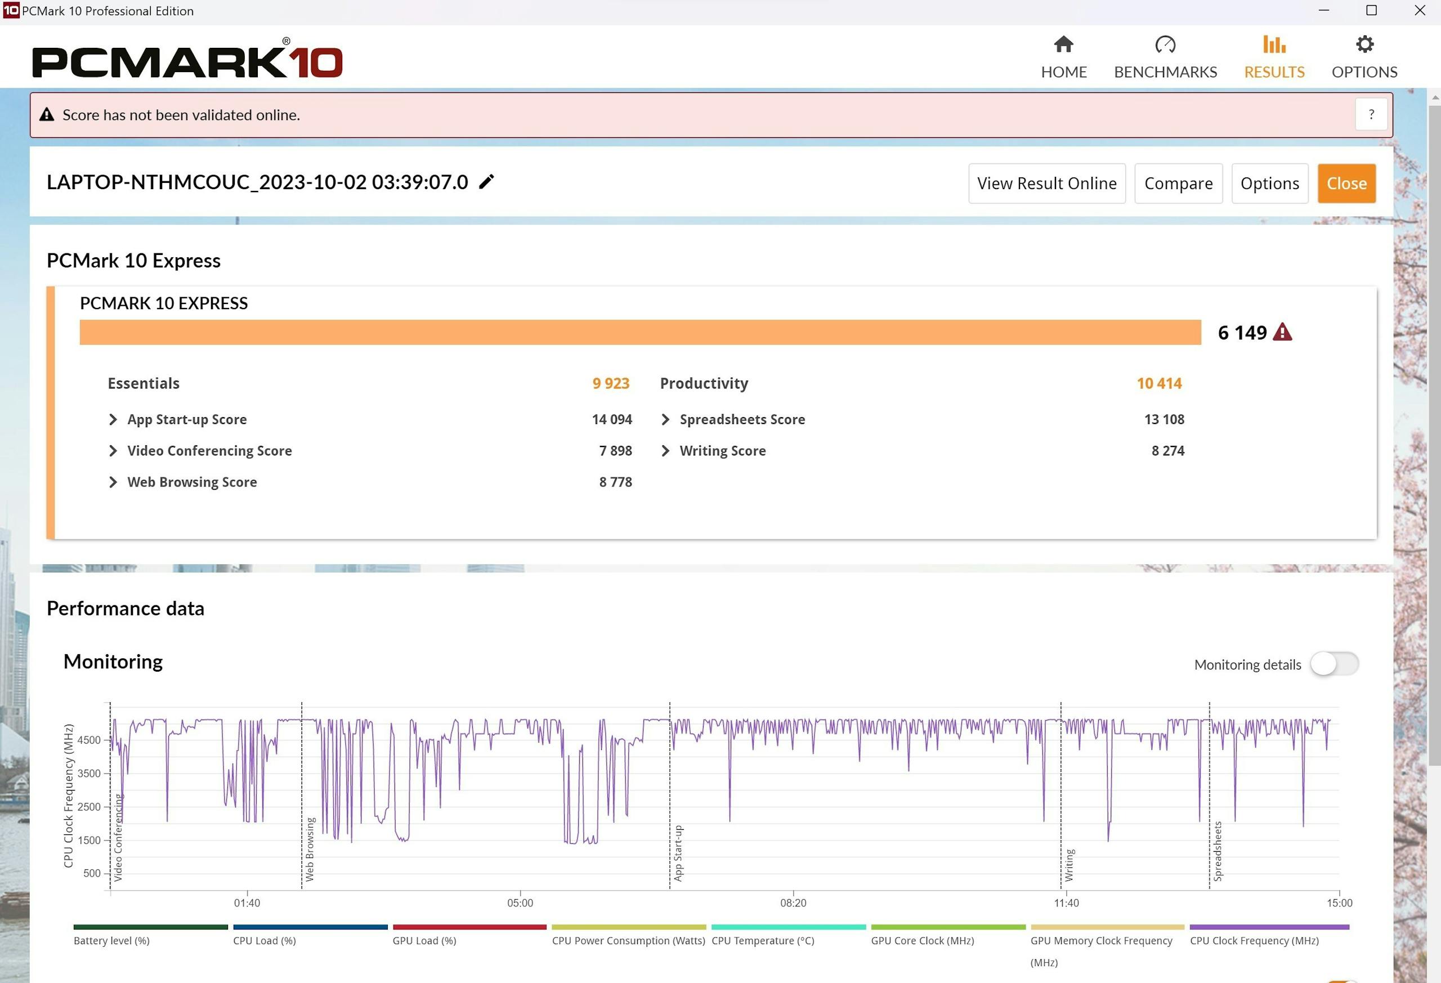Click the GPU Load red legend swatch
This screenshot has height=983, width=1441.
click(469, 927)
